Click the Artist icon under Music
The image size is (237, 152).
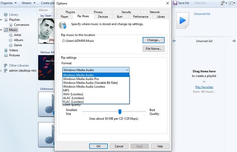pyautogui.click(x=11, y=35)
